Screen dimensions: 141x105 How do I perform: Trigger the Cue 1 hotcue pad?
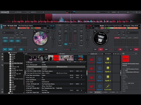pos(5,41)
